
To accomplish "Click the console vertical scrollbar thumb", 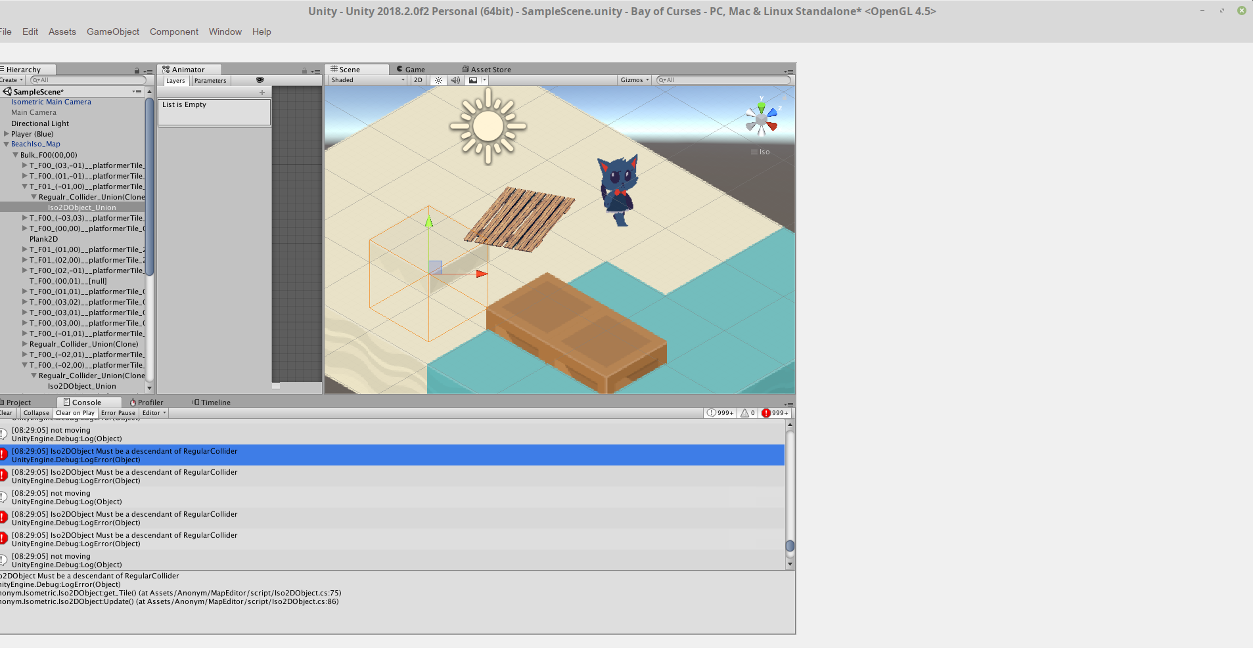I will tap(790, 546).
